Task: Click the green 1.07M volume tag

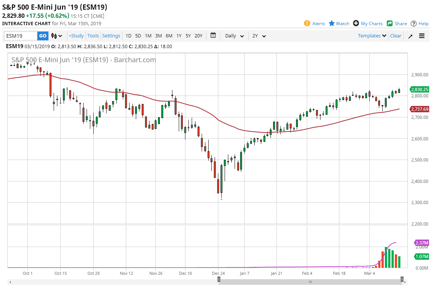Action: click(421, 257)
